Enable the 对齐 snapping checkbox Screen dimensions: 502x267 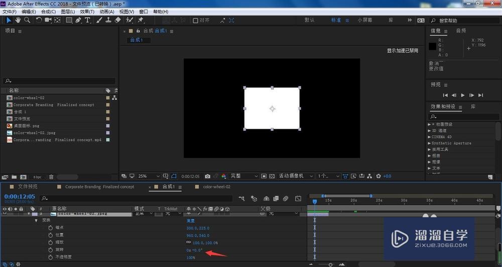[196, 21]
